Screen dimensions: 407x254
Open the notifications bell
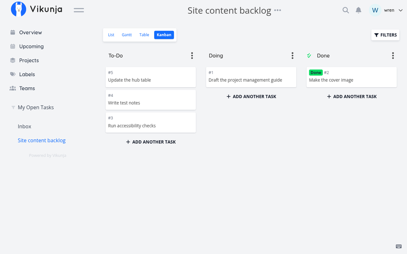[359, 10]
